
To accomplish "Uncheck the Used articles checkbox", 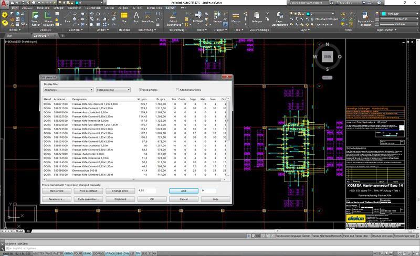I will (x=140, y=90).
